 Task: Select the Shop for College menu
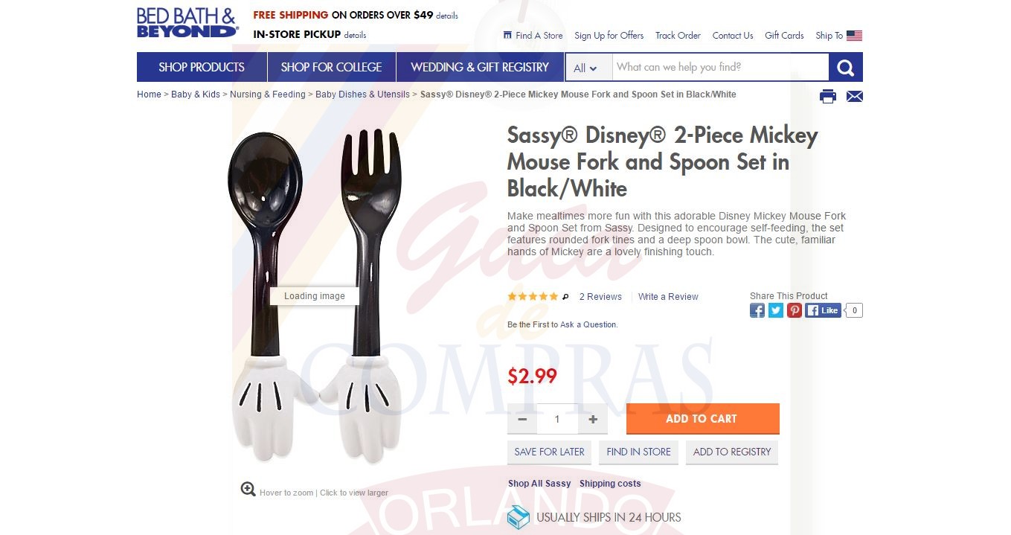[331, 67]
